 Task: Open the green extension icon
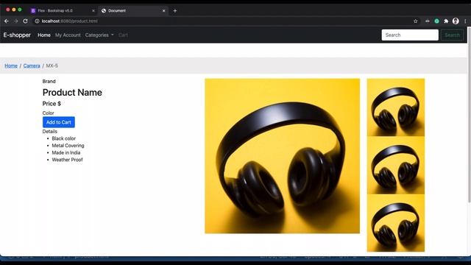[436, 21]
